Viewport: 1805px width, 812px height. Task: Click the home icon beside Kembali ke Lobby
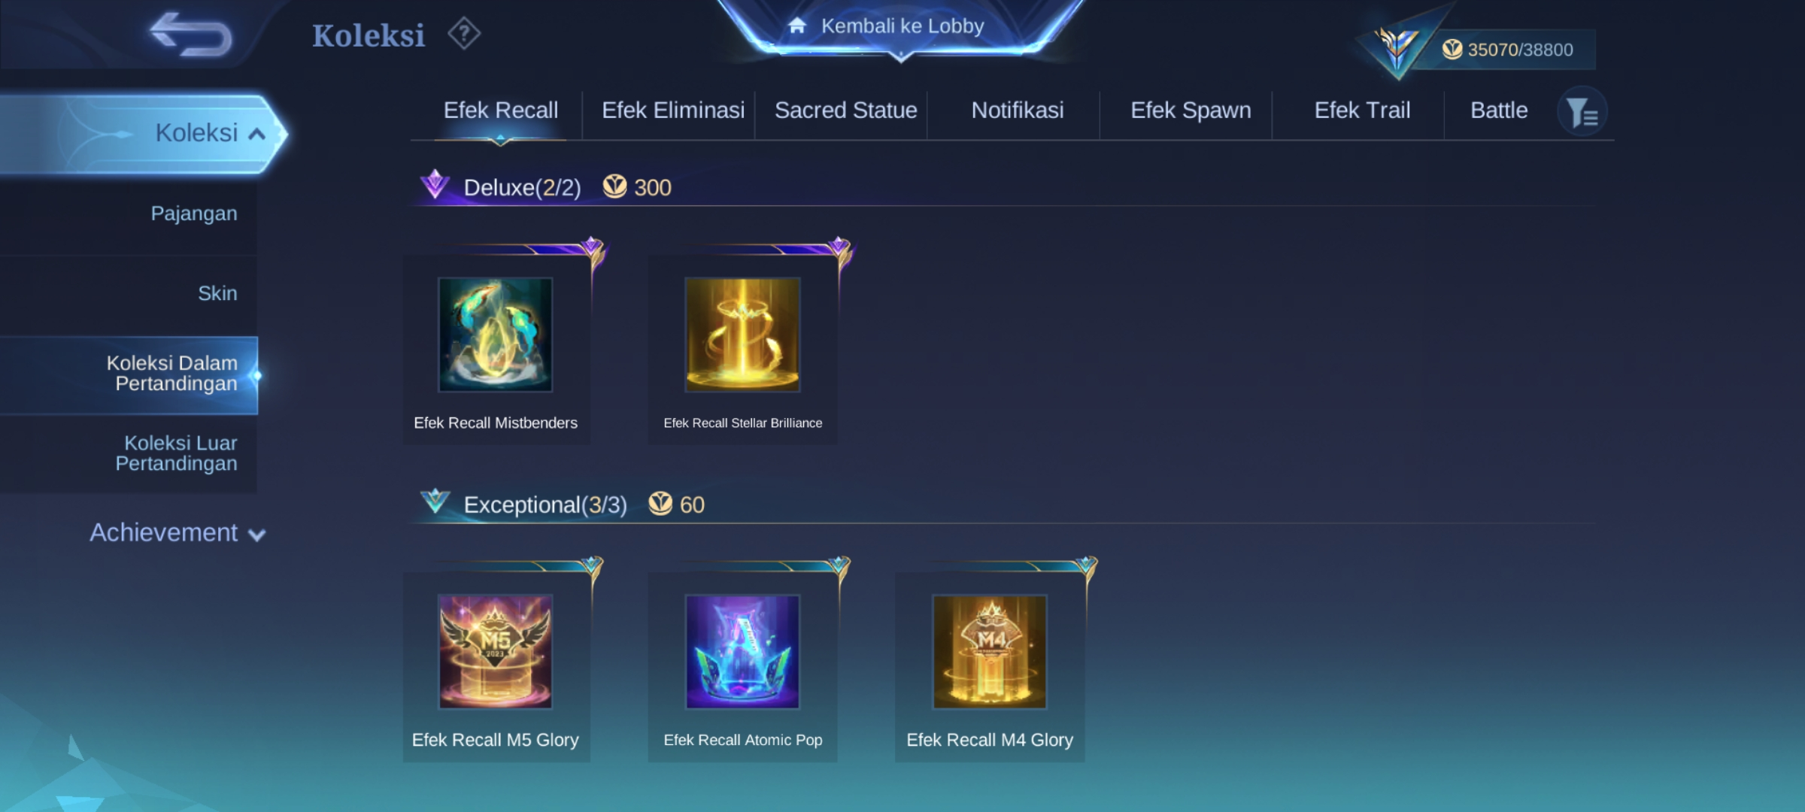pos(797,26)
